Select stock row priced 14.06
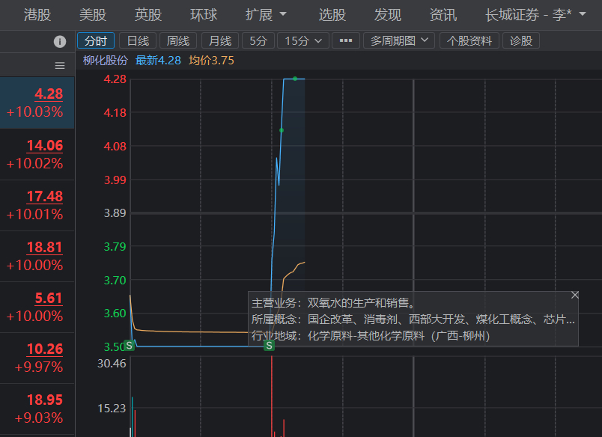This screenshot has height=437, width=602. tap(37, 154)
